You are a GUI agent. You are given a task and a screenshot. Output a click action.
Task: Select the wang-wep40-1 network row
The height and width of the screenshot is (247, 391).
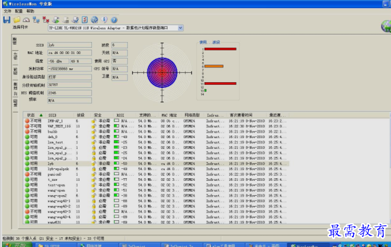pos(157,201)
